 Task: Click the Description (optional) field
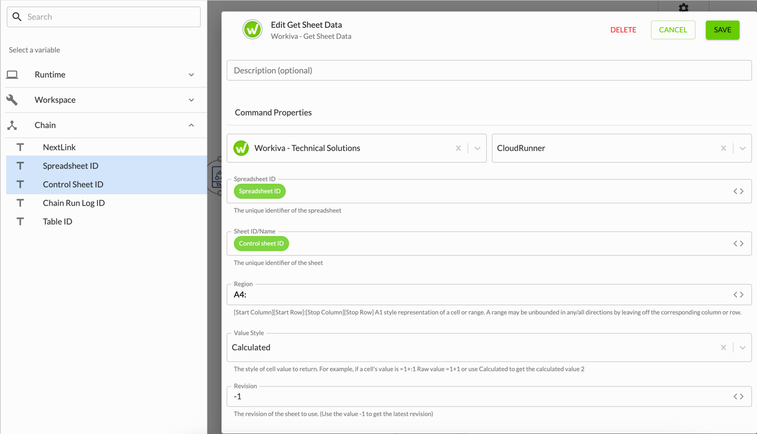(x=489, y=70)
